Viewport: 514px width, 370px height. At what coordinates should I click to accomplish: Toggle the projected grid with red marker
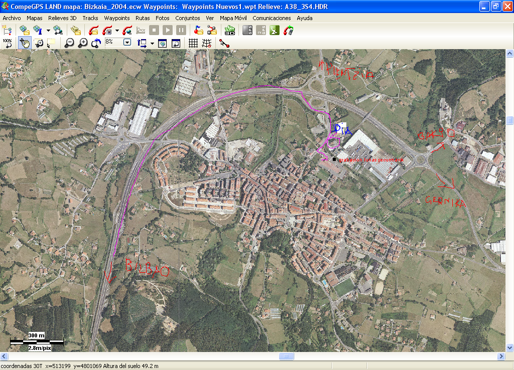tap(206, 43)
